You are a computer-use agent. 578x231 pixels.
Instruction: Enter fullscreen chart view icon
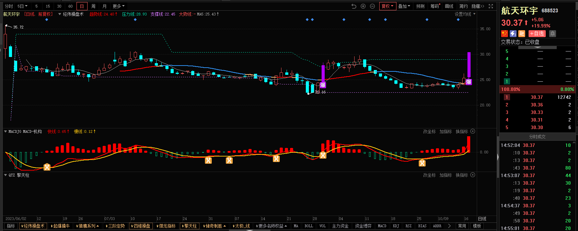pyautogui.click(x=491, y=6)
